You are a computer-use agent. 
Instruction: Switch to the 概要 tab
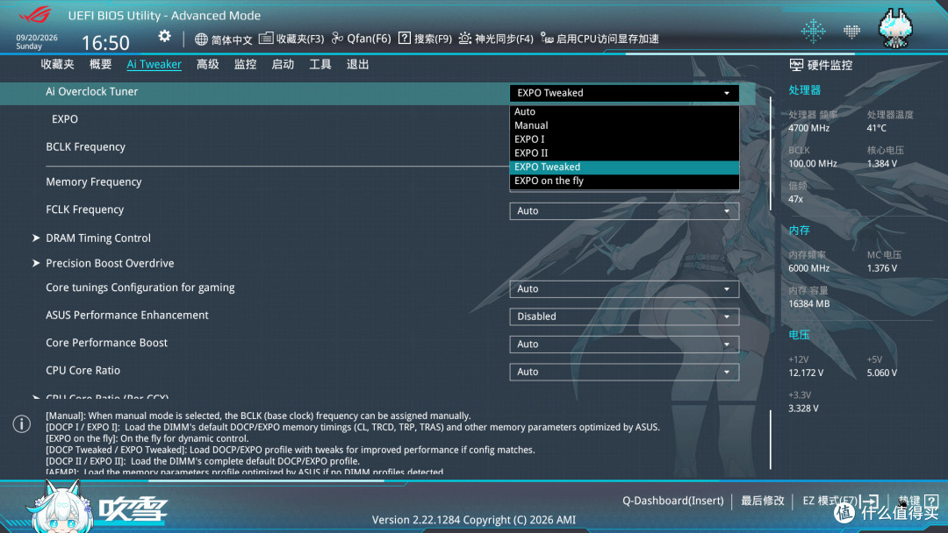[x=100, y=65]
